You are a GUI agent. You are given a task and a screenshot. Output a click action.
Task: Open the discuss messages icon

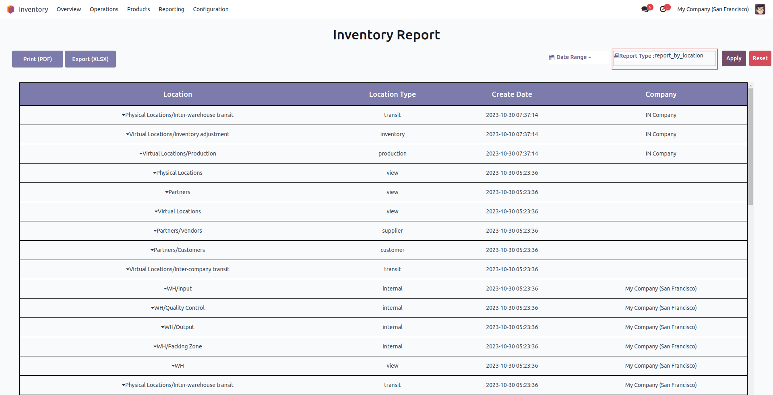(645, 9)
